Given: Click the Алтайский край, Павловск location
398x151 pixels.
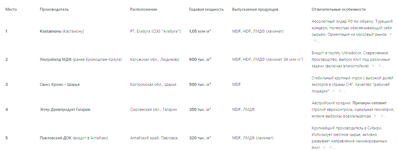Looking at the screenshot, I should (x=154, y=138).
